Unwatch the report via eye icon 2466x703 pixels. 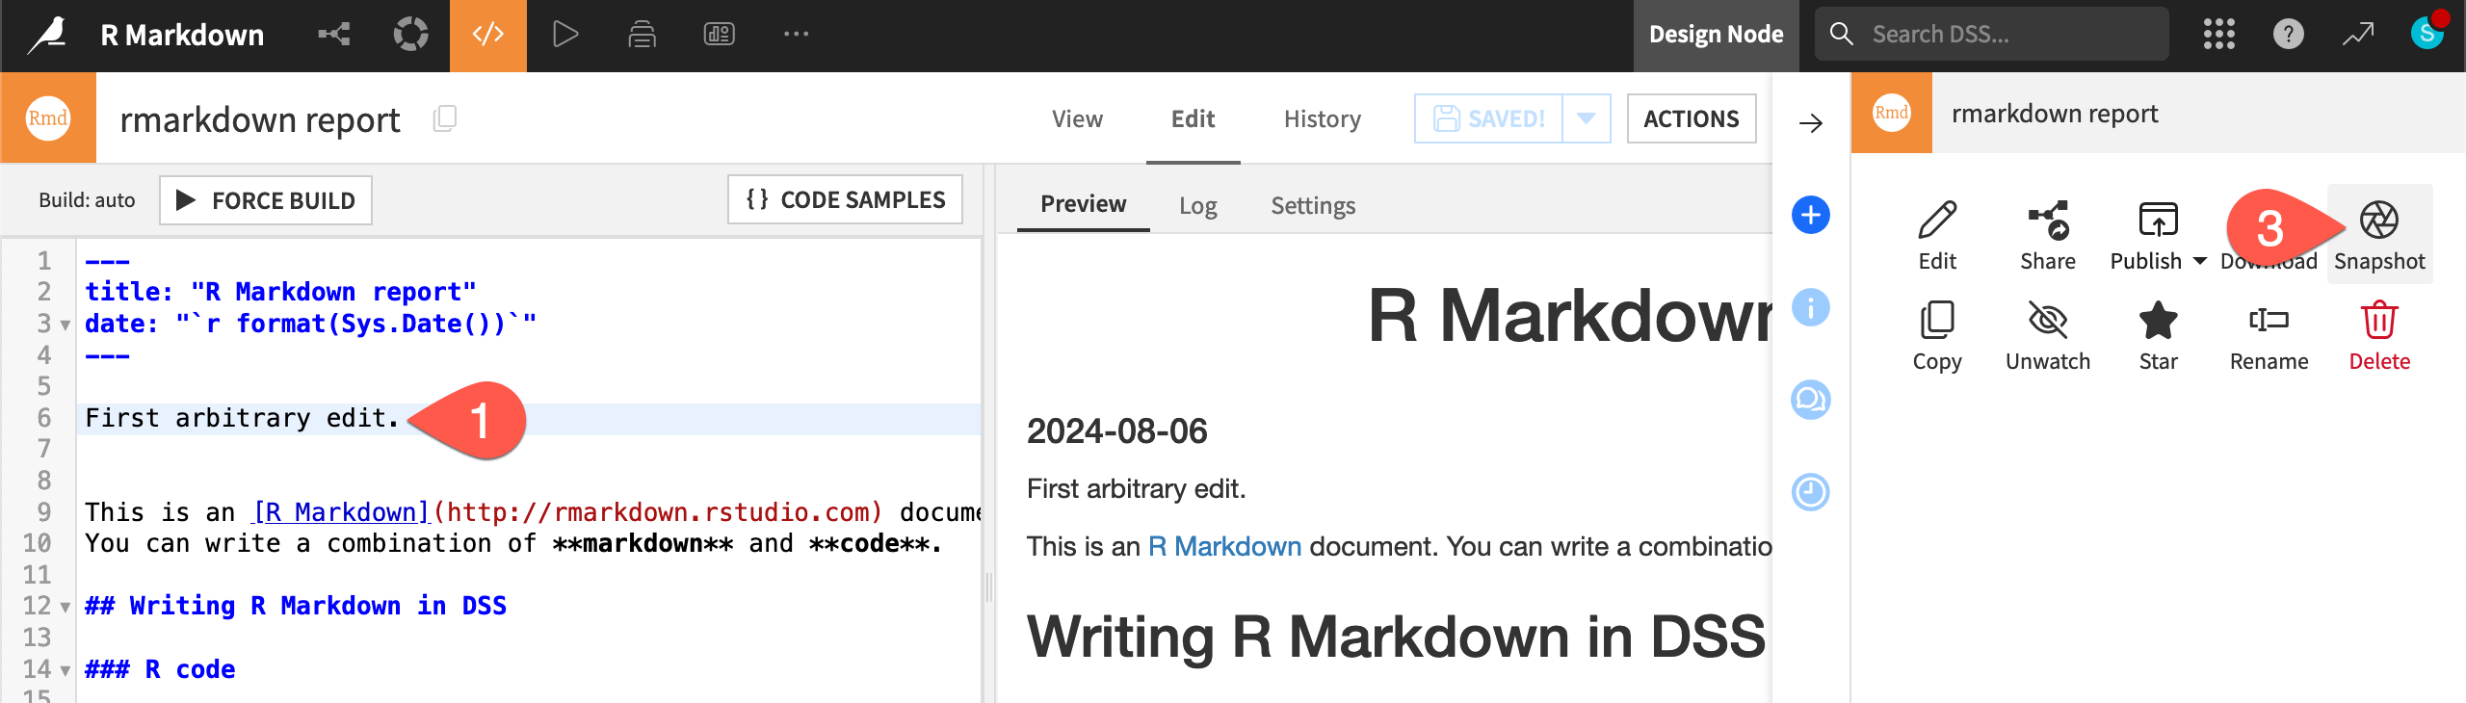(2048, 336)
